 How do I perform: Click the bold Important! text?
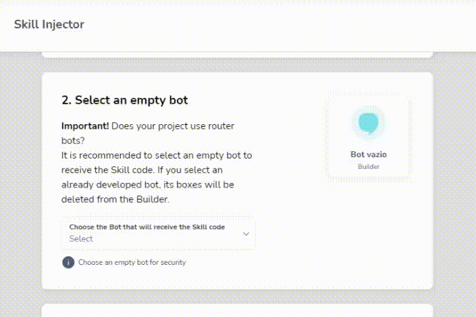click(85, 126)
